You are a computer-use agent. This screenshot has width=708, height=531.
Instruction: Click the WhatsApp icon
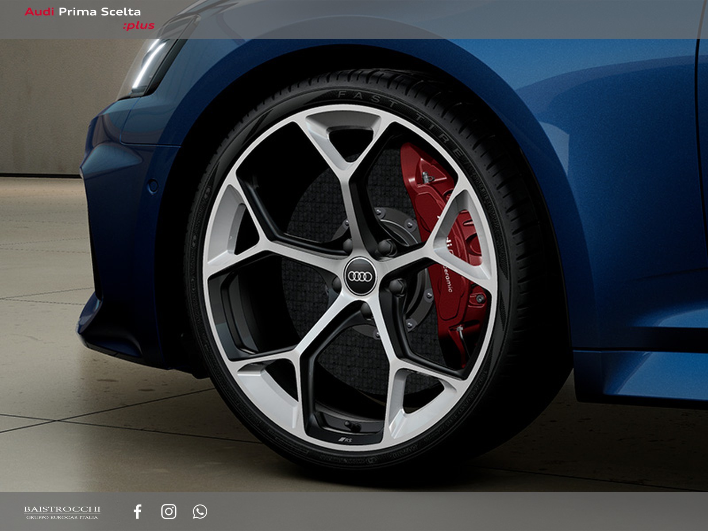[x=200, y=512]
